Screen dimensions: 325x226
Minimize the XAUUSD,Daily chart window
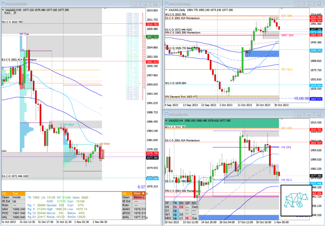pos(299,4)
